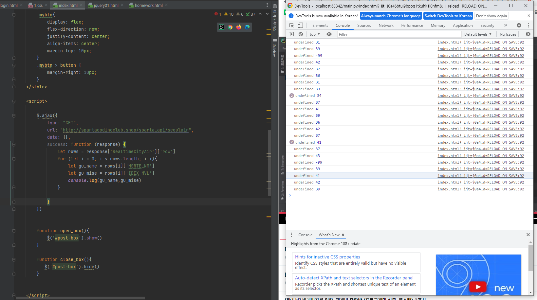This screenshot has height=300, width=537.
Task: Open the Memory tab in DevTools
Action: (438, 25)
